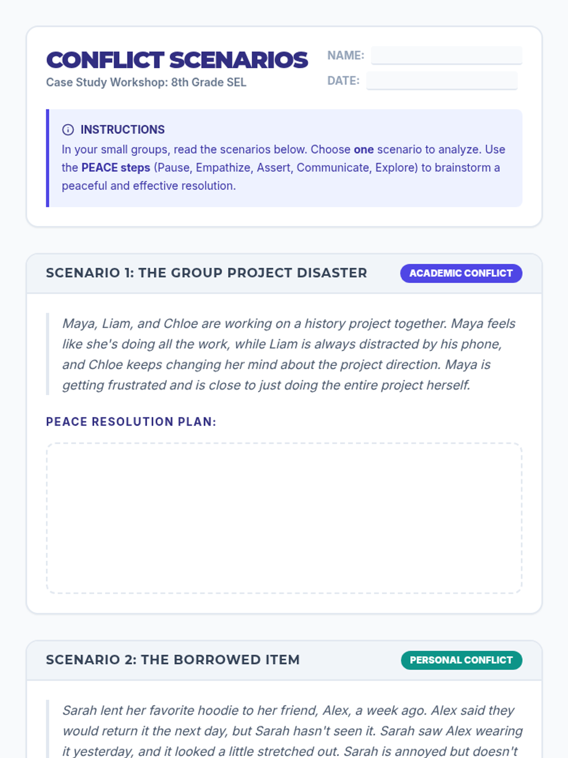Screen dimensions: 568x758
Task: Click the bold 'PEACE steps' text
Action: [x=115, y=168]
